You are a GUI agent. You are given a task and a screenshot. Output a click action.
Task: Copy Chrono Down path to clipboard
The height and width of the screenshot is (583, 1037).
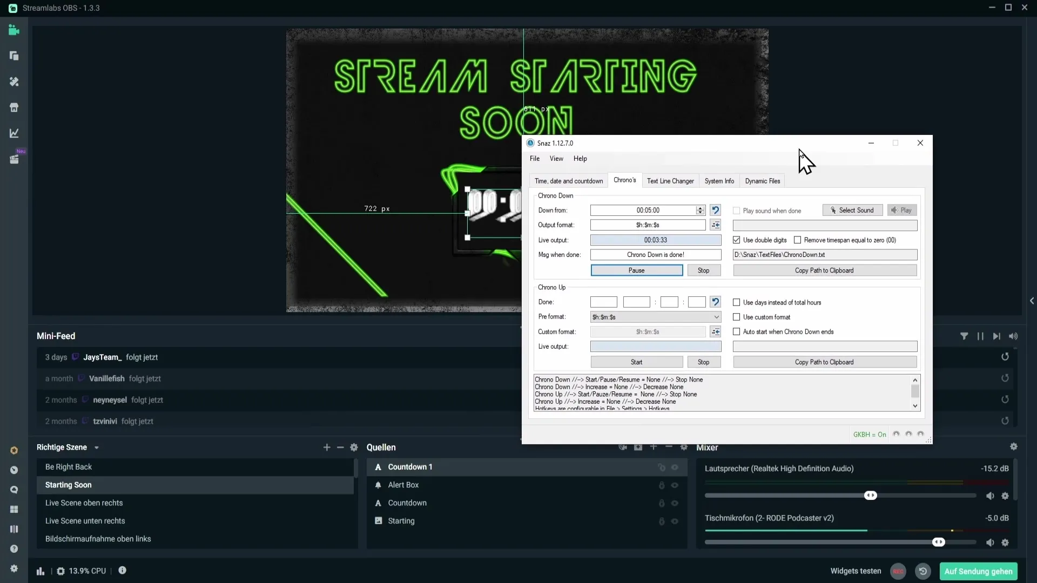point(825,270)
